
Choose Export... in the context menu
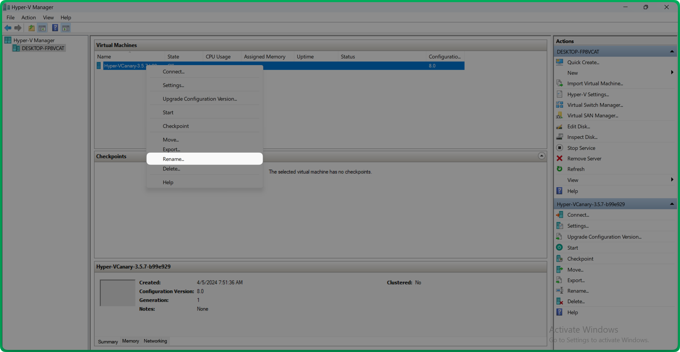point(204,149)
